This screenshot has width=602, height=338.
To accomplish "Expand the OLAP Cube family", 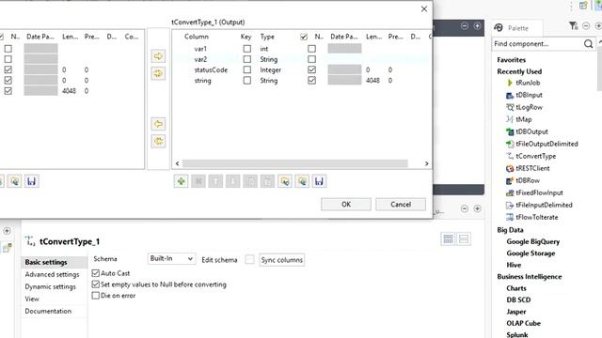I will point(523,323).
